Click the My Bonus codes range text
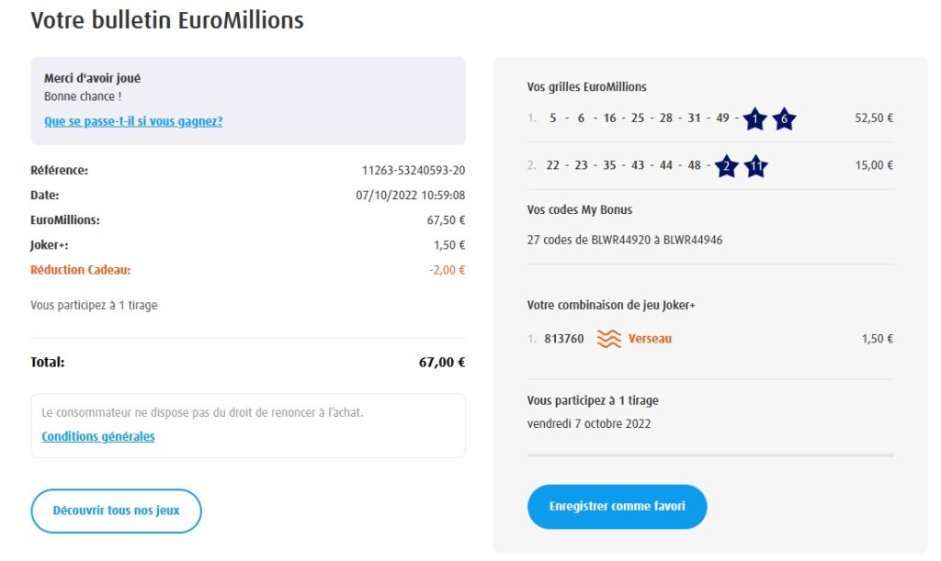The image size is (941, 561). (625, 240)
